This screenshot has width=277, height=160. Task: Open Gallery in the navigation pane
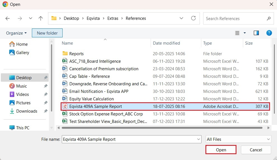[19, 53]
